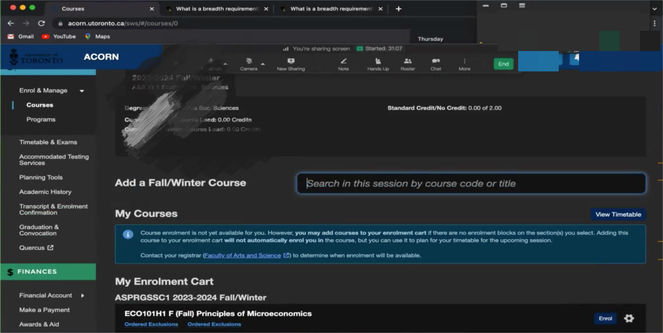Open Programs in the sidebar
The height and width of the screenshot is (333, 663).
tap(41, 119)
